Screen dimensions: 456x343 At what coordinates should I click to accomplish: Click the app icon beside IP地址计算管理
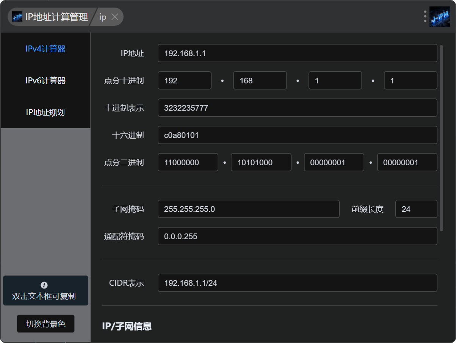(x=17, y=17)
